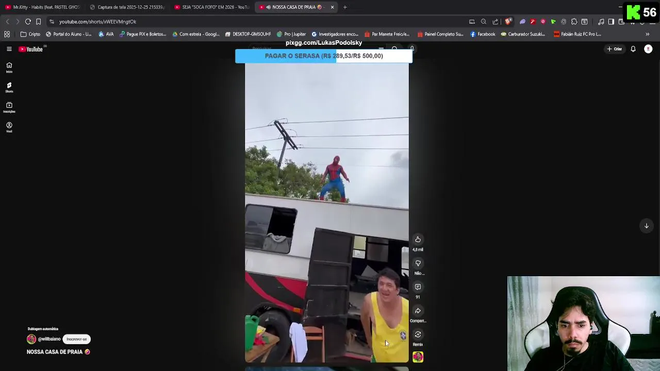
Task: Click the address bar URL field
Action: (258, 22)
